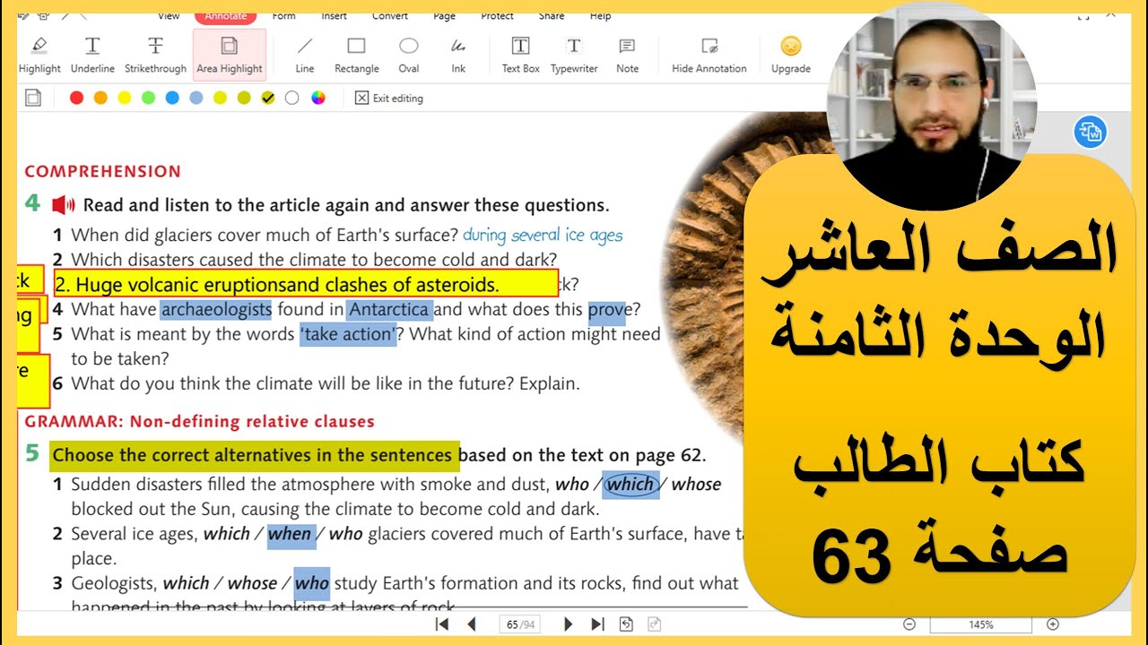Click the next view button in bottom bar
The height and width of the screenshot is (645, 1148).
pyautogui.click(x=655, y=624)
